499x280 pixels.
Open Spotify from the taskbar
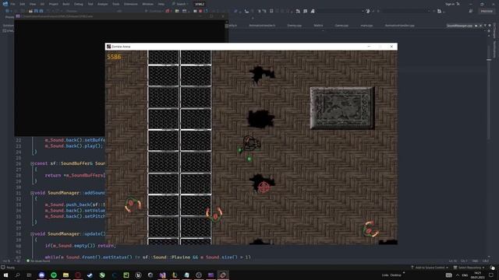click(x=54, y=275)
